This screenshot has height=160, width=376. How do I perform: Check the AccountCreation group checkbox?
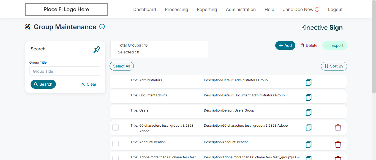click(116, 144)
